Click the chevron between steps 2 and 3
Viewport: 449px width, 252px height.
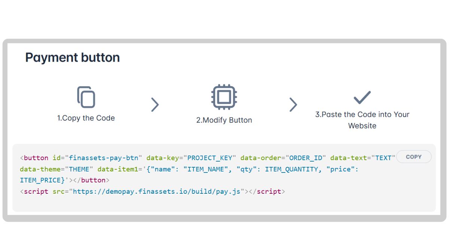tap(293, 105)
